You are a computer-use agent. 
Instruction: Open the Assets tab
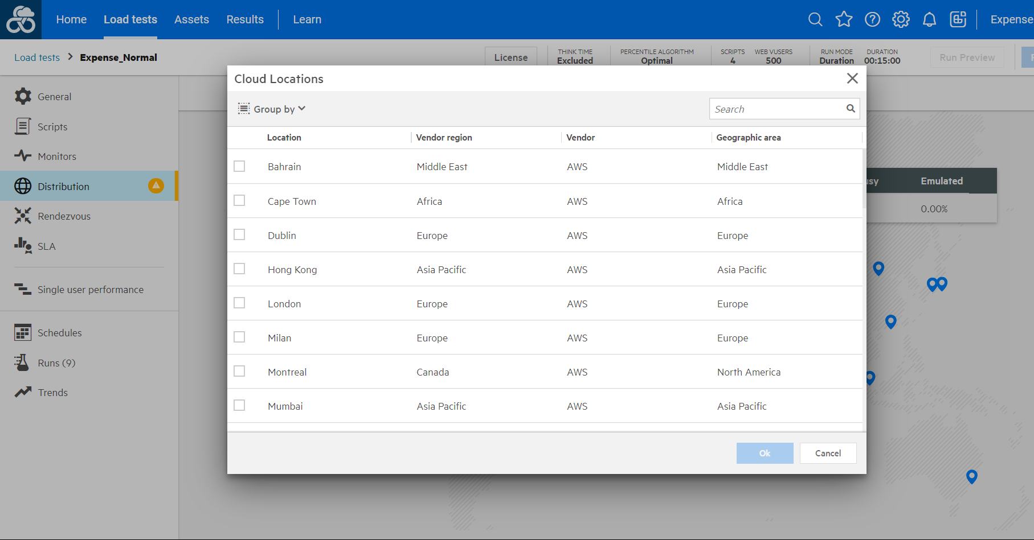191,19
